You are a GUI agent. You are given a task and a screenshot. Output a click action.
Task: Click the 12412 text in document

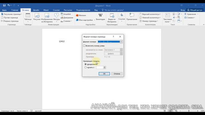[61, 41]
